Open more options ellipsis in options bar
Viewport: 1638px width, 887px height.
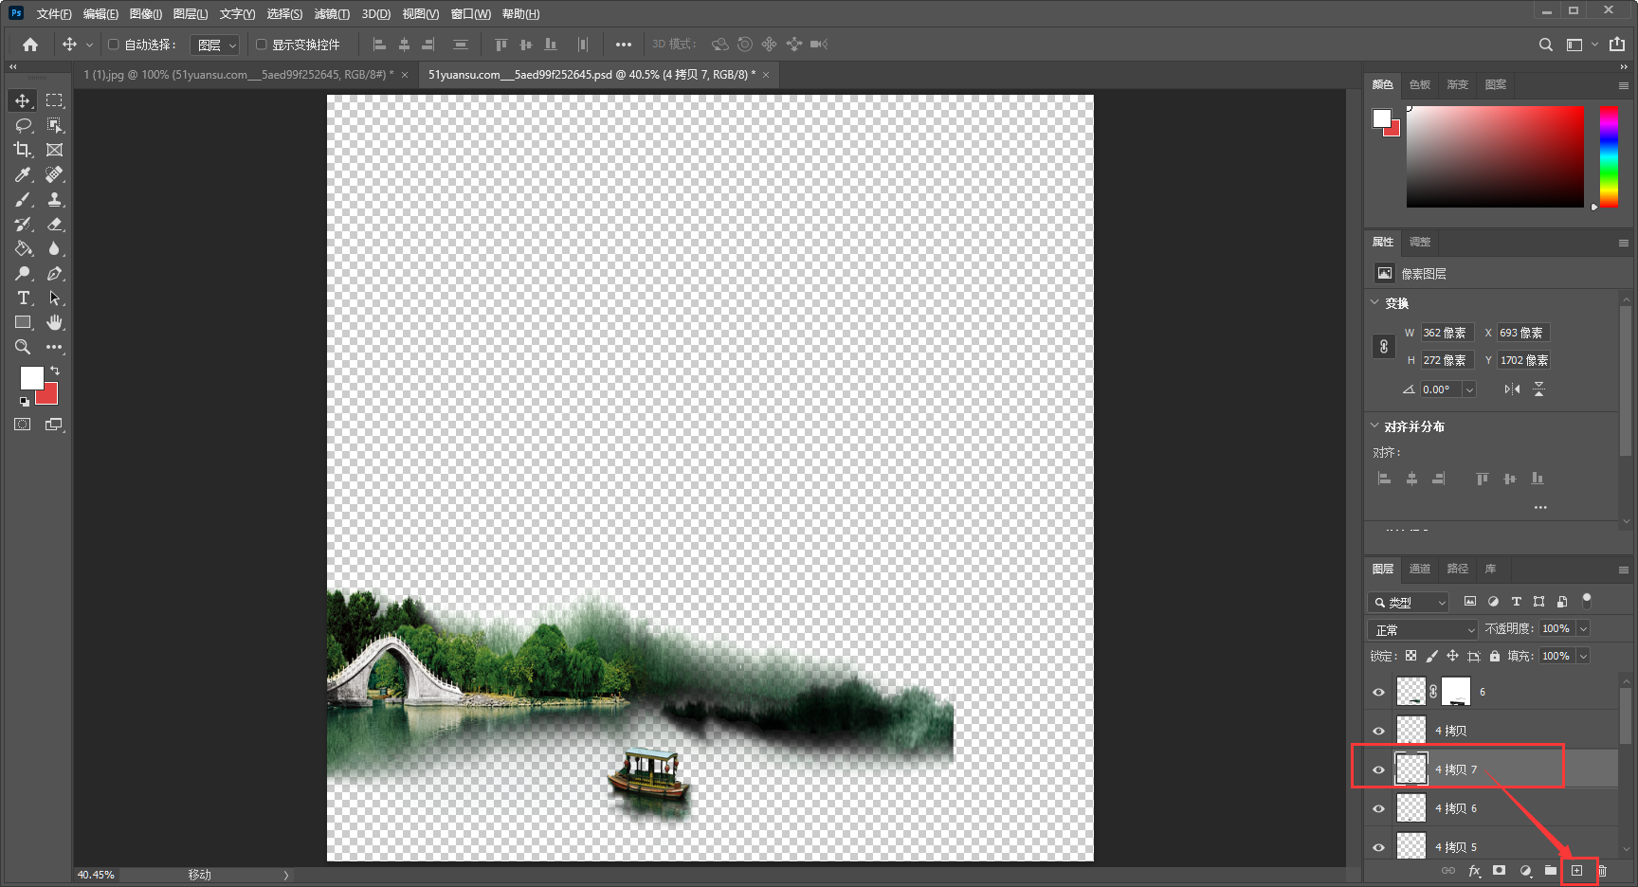pyautogui.click(x=623, y=45)
